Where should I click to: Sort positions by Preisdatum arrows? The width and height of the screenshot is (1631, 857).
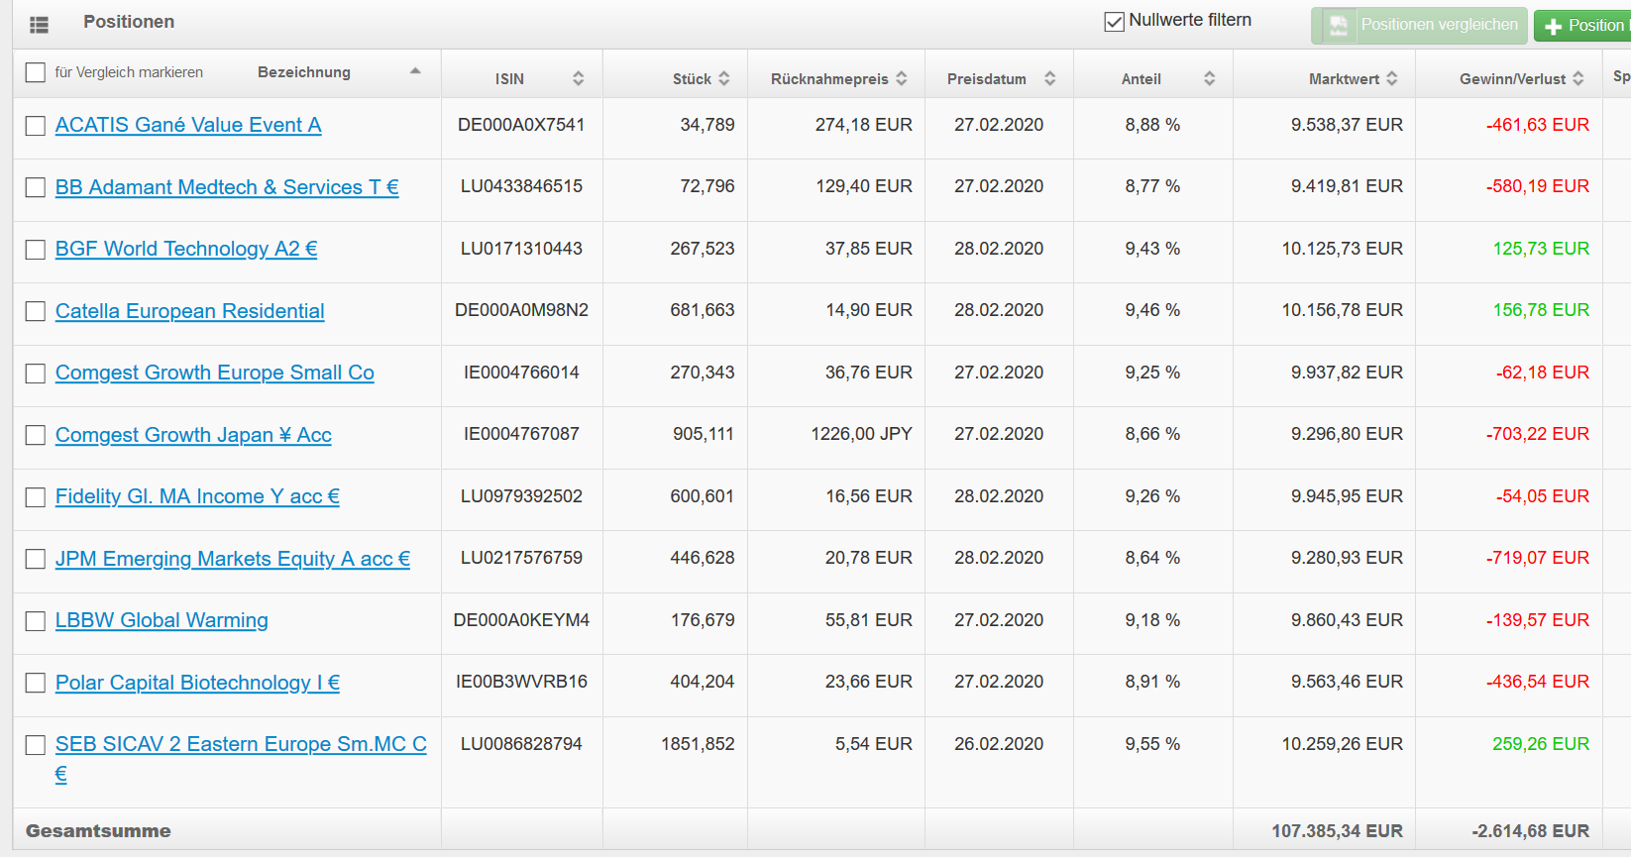click(x=1049, y=78)
